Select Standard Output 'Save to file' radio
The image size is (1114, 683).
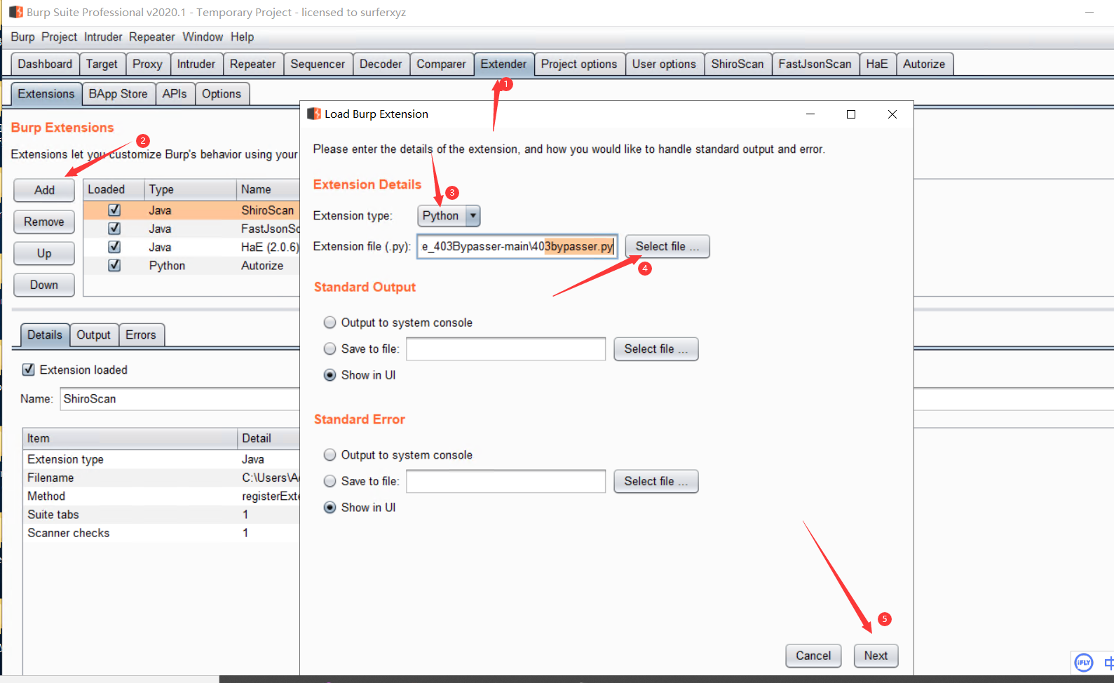(330, 349)
